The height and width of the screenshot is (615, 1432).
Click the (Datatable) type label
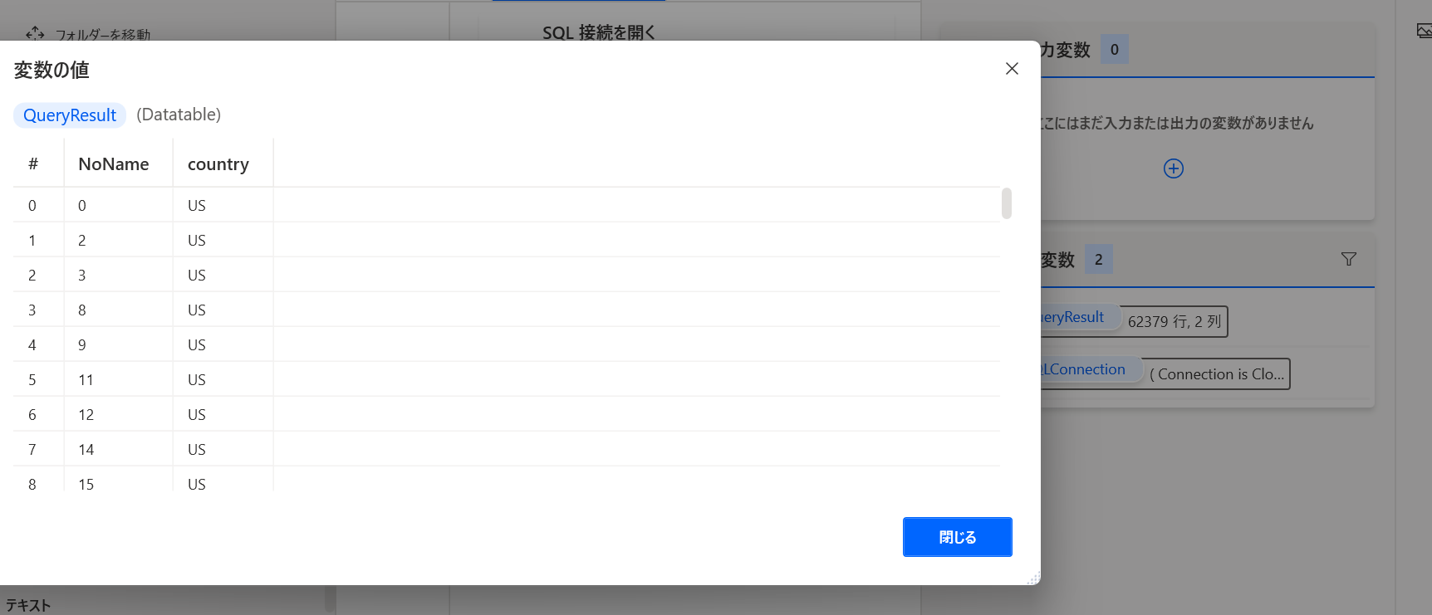[x=179, y=115]
